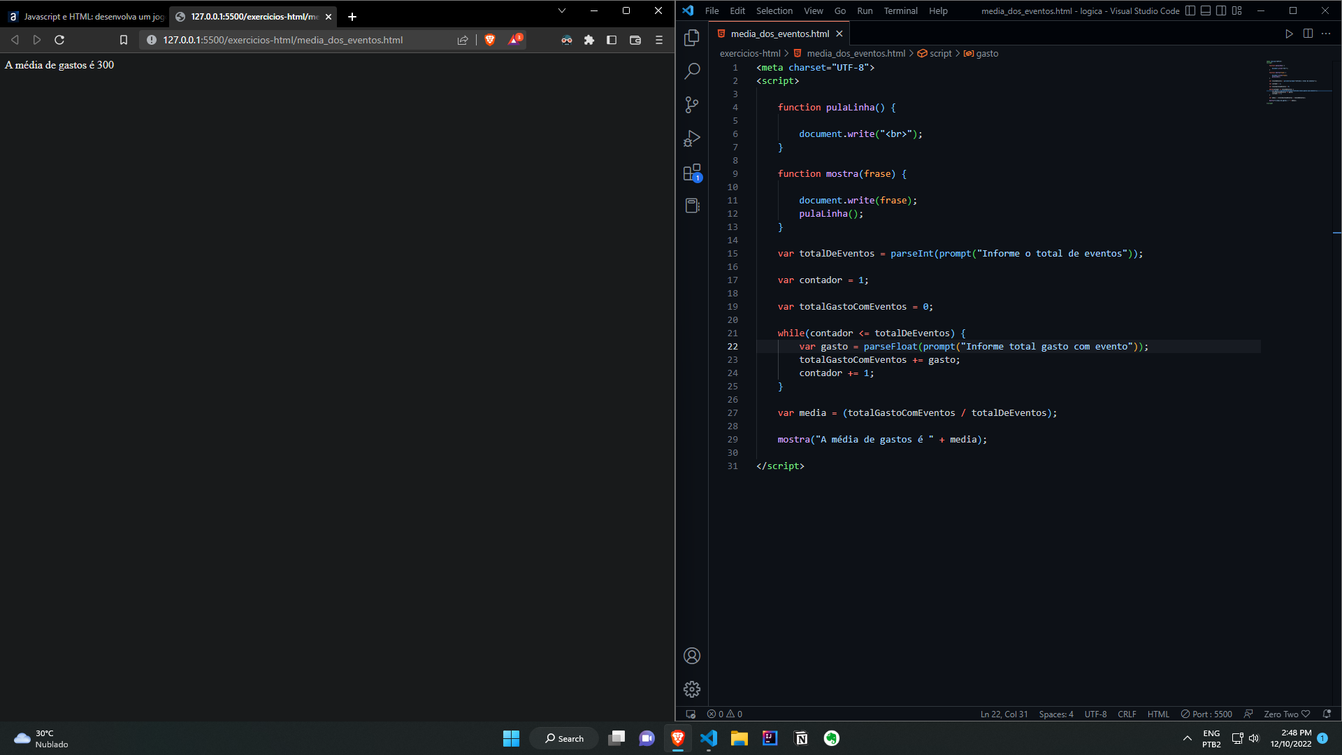Open the Brave Wallet icon
1342x755 pixels.
(635, 40)
